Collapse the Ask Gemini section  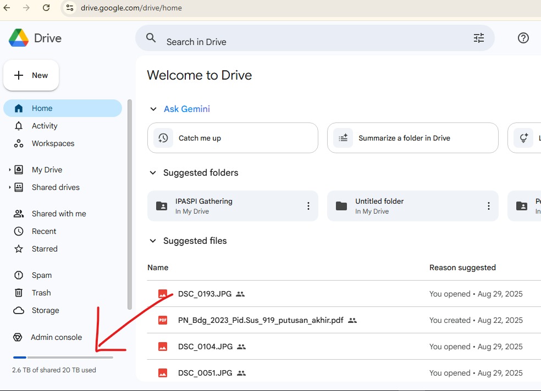point(153,109)
